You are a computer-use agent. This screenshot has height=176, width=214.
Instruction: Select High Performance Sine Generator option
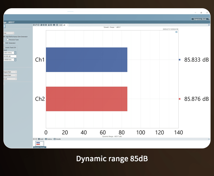point(4,37)
